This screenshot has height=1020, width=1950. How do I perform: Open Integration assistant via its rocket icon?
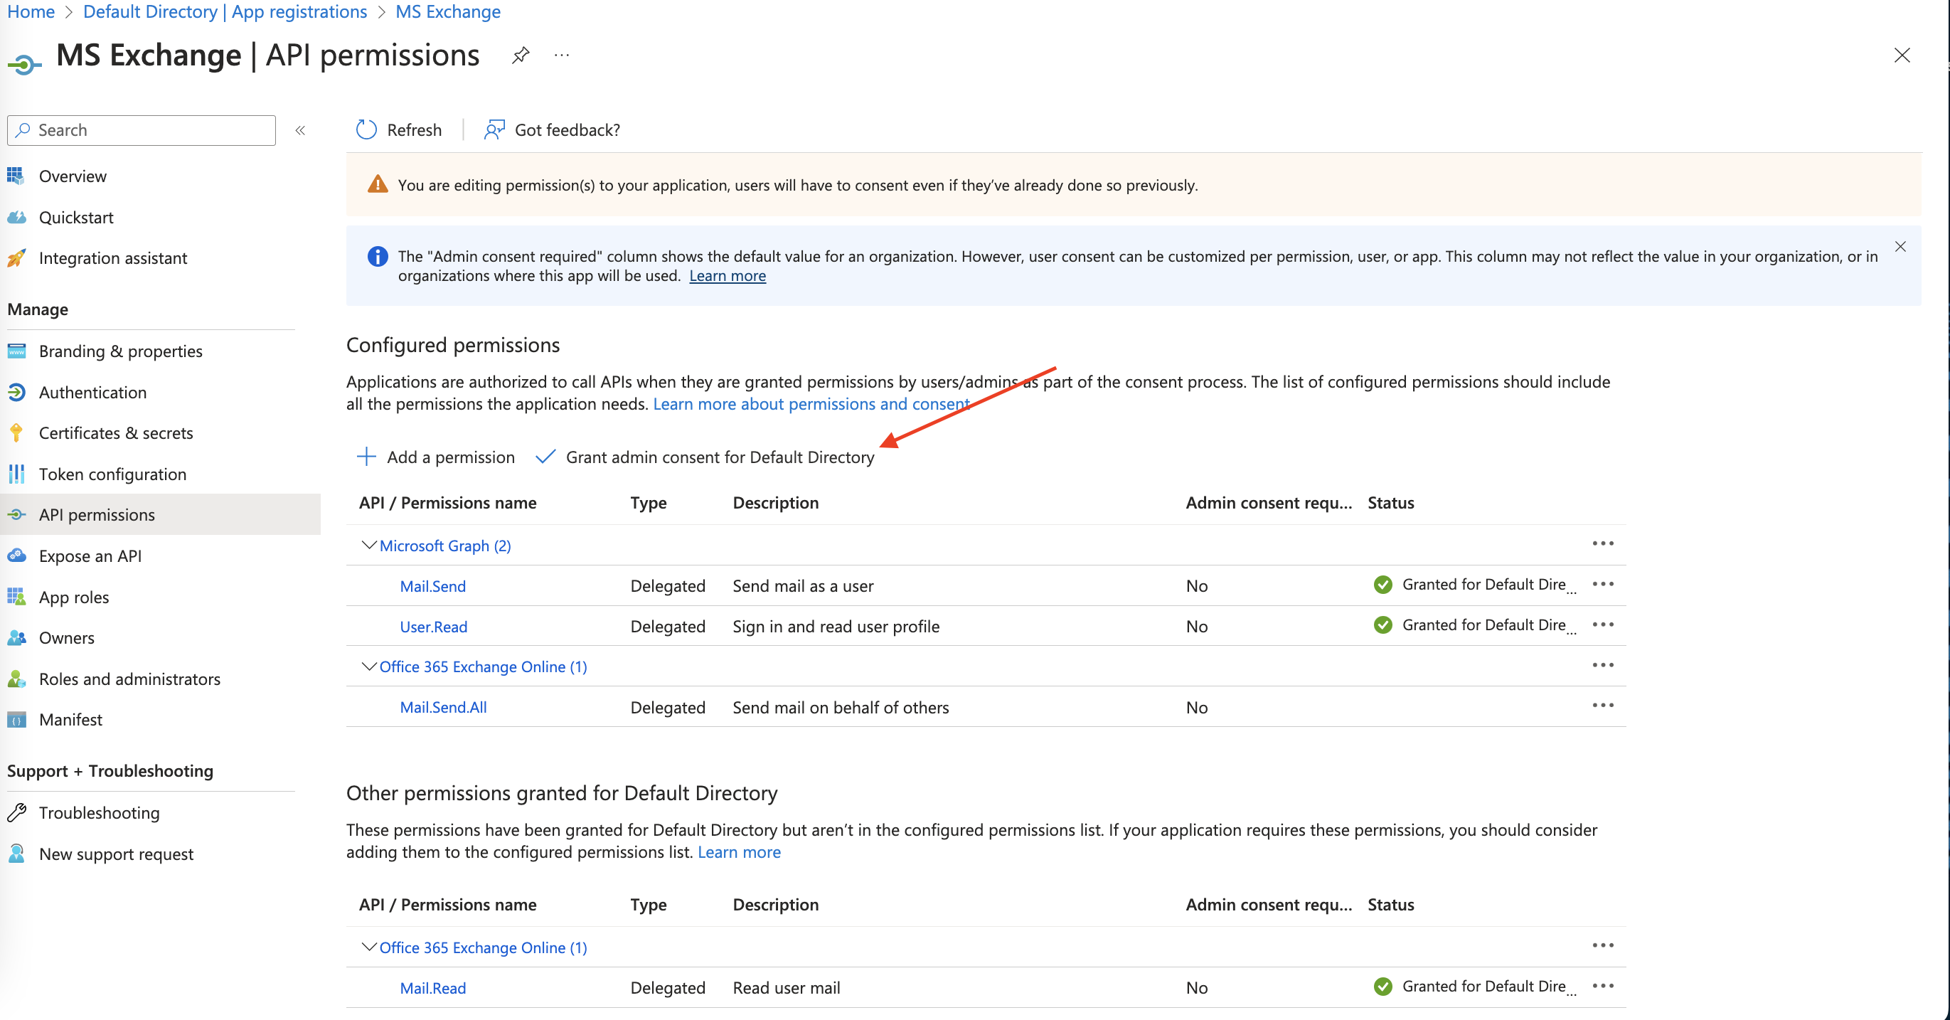(16, 258)
